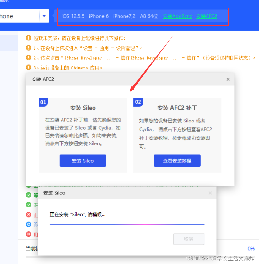This screenshot has width=259, height=264.
Task: Click the iPhone 6 device label
Action: 99,16
